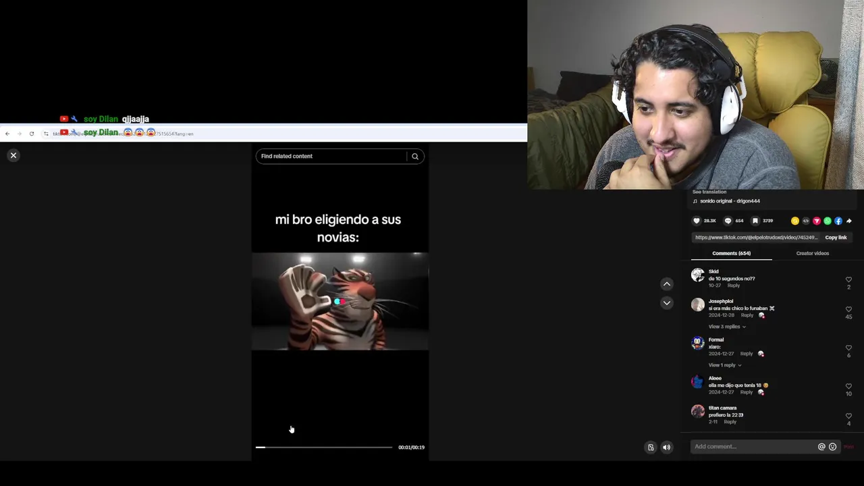Click the search magnifier icon
Screen dimensions: 864x486
pos(415,157)
